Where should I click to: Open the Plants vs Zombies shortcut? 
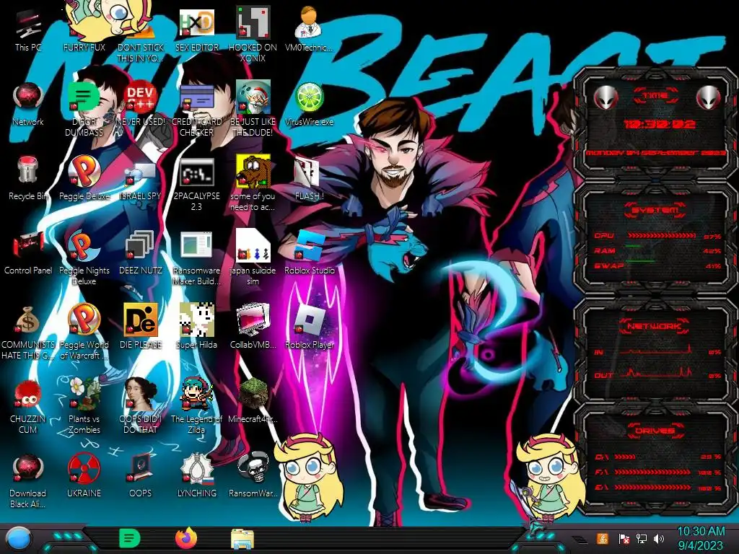point(84,406)
